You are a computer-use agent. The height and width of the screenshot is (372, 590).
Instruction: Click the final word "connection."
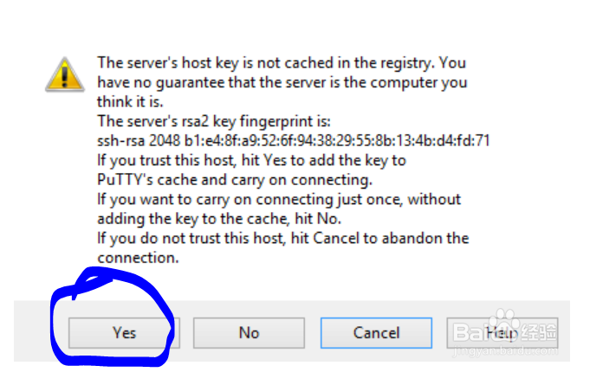pos(138,257)
